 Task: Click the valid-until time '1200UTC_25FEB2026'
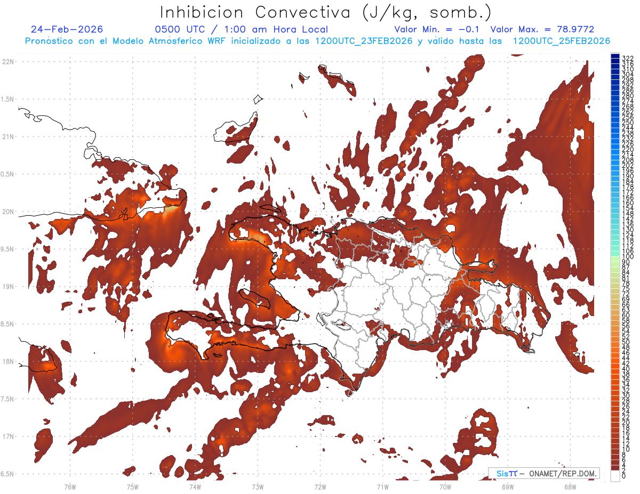[x=561, y=41]
